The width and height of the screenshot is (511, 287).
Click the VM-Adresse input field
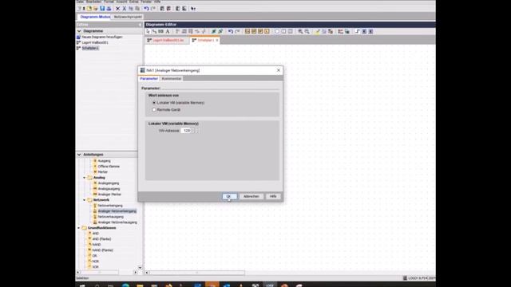point(186,131)
